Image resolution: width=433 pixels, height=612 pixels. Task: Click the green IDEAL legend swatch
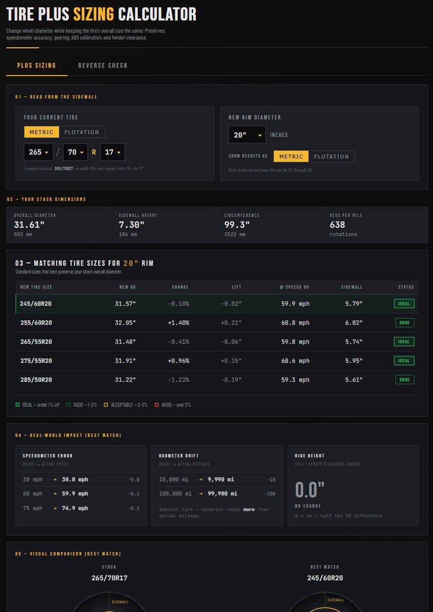(x=18, y=405)
